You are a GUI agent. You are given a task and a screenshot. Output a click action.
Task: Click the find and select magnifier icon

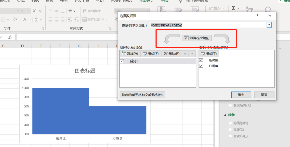coord(268,9)
